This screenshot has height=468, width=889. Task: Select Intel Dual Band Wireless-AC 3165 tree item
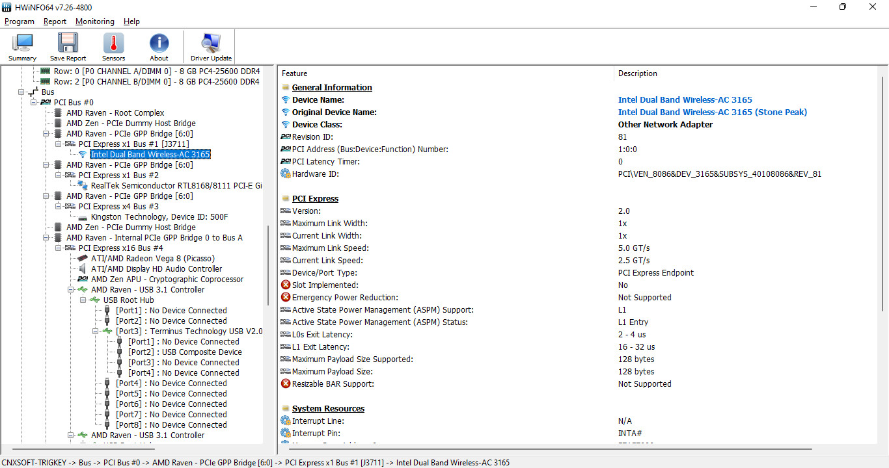coord(150,155)
